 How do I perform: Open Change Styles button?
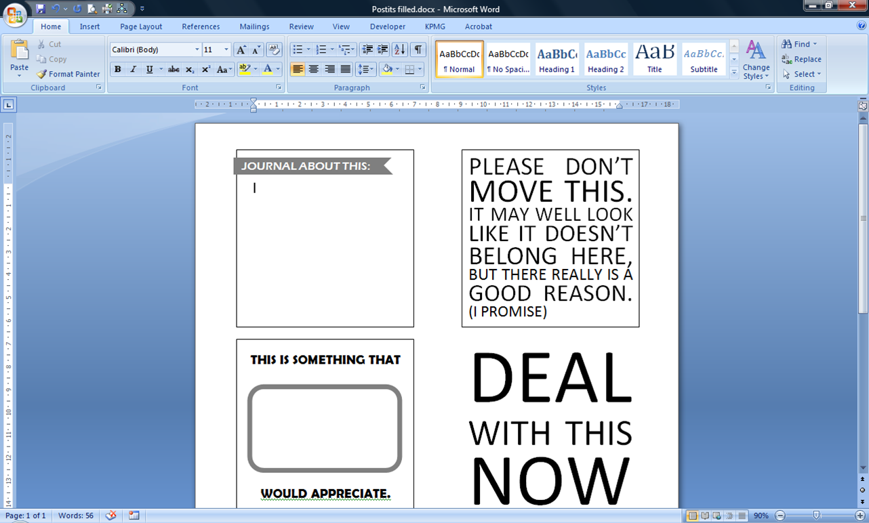(756, 60)
